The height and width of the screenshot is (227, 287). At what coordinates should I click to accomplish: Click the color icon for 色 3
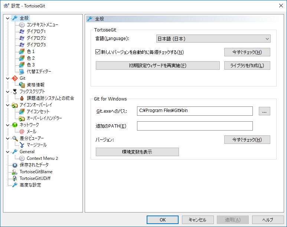tap(22, 65)
